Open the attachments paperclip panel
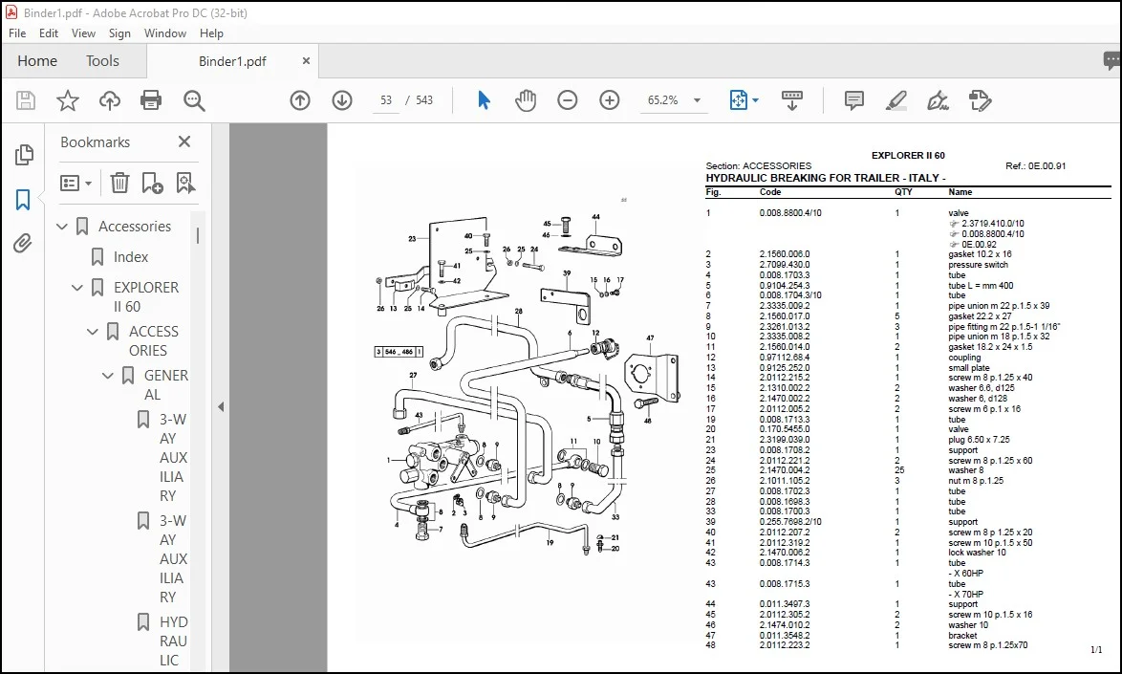Image resolution: width=1122 pixels, height=674 pixels. 23,244
